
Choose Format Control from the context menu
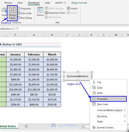coord(108,128)
